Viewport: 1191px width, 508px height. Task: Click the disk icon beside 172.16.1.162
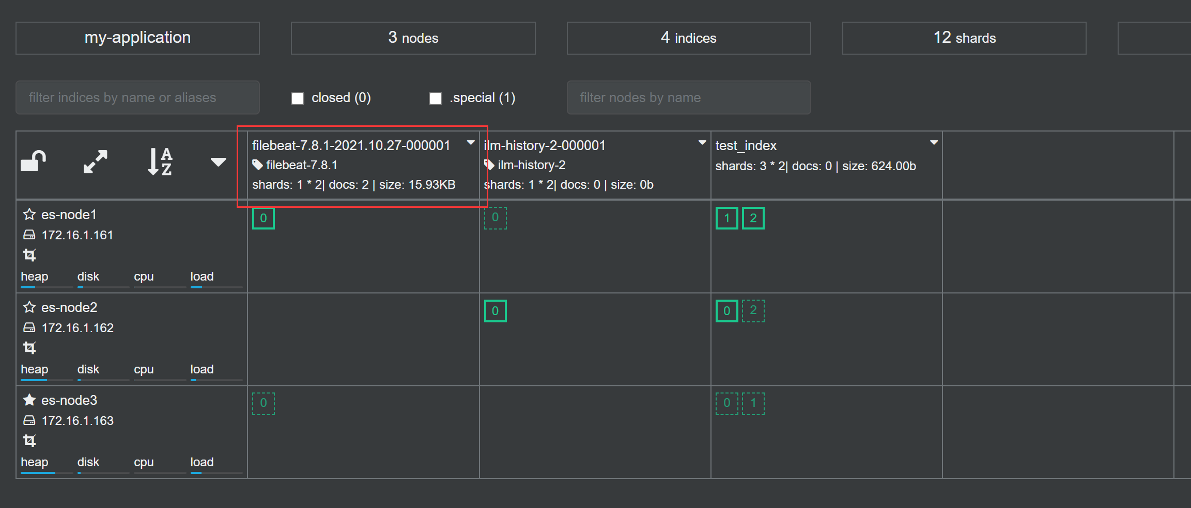click(x=29, y=327)
